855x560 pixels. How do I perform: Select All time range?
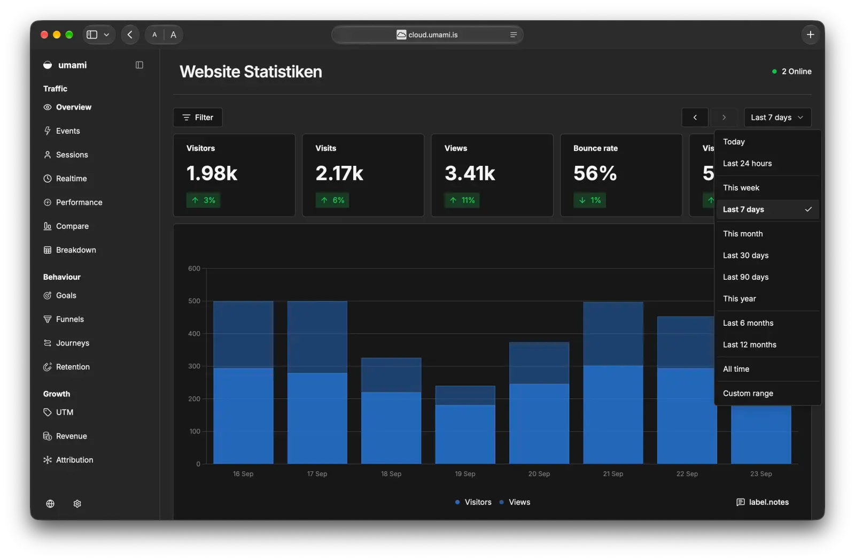767,369
